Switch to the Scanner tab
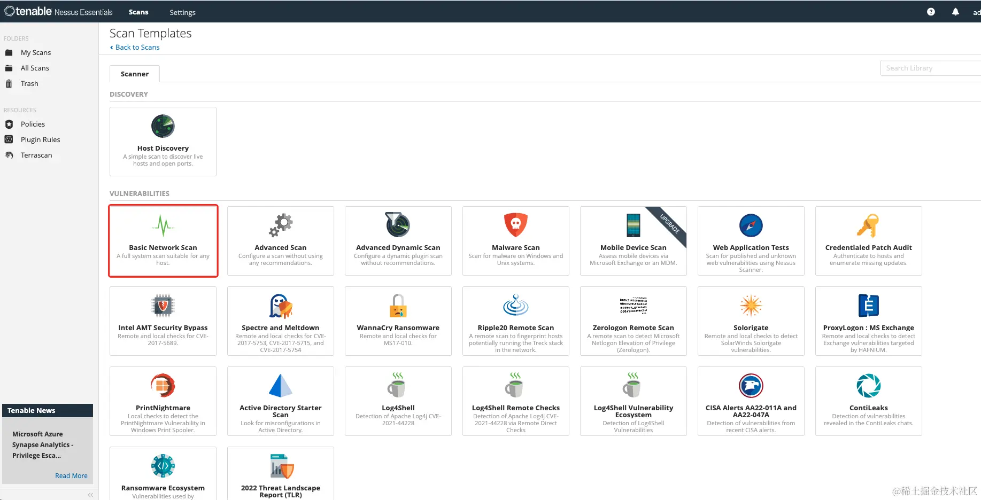 (x=135, y=74)
